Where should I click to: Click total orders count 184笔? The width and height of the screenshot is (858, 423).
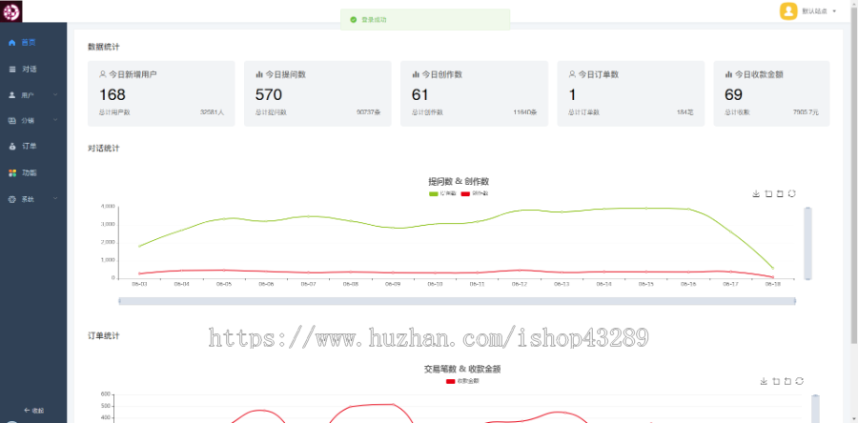pos(685,112)
